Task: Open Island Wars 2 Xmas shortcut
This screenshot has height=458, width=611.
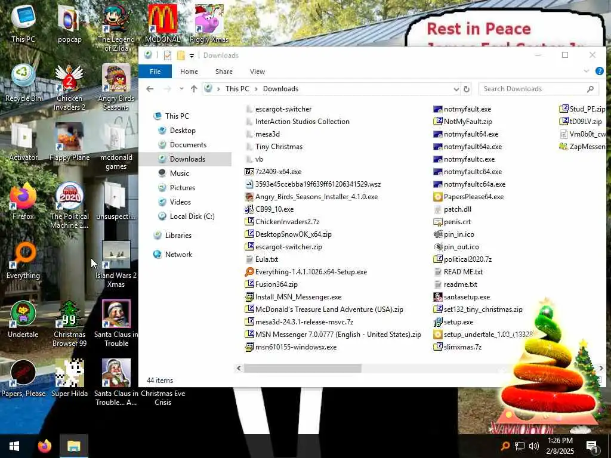Action: (116, 265)
